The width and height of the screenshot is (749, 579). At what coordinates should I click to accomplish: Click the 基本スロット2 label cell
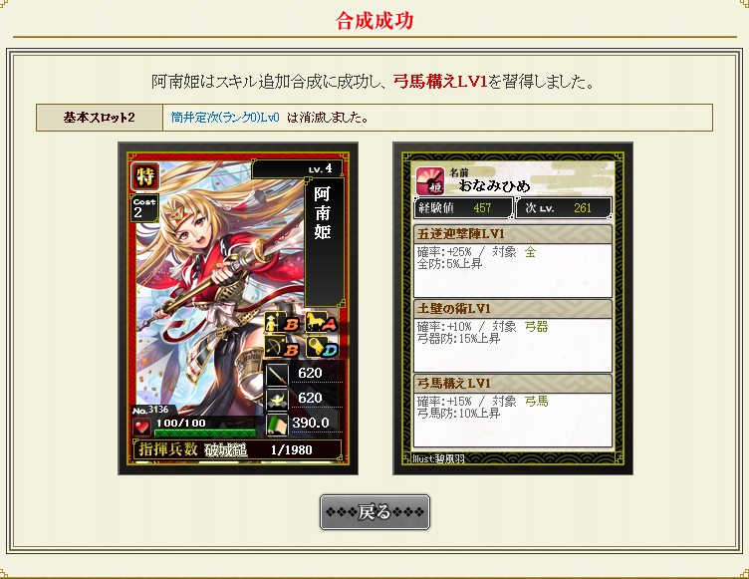coord(100,118)
